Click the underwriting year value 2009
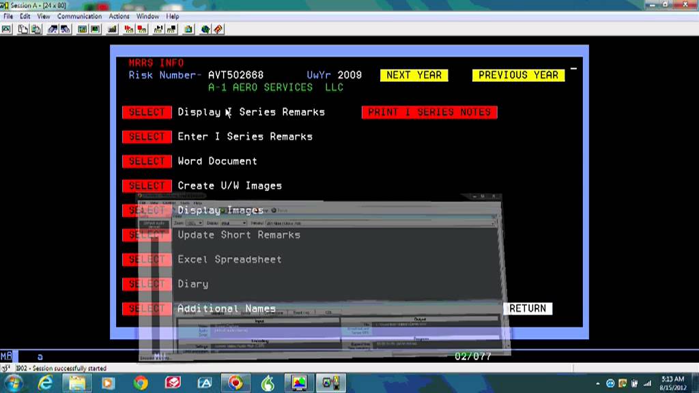The width and height of the screenshot is (699, 393). point(349,75)
